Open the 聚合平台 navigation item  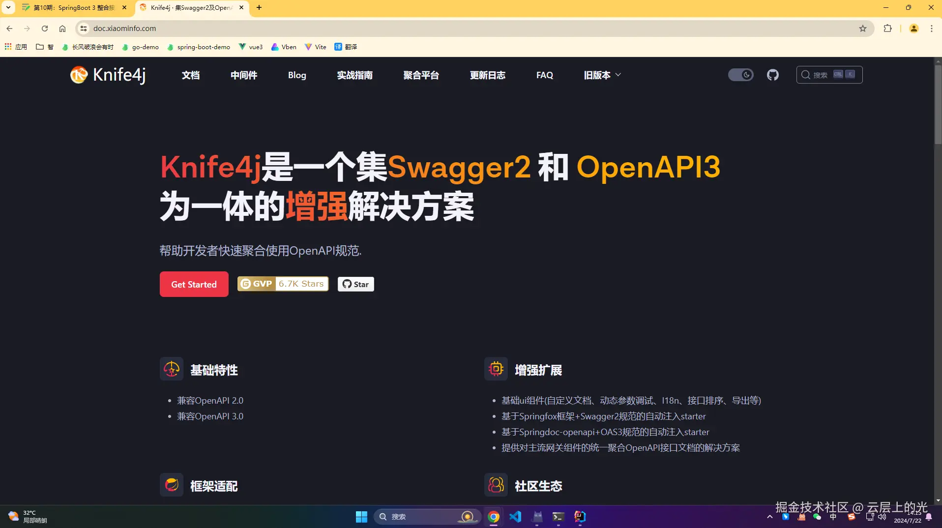click(421, 75)
